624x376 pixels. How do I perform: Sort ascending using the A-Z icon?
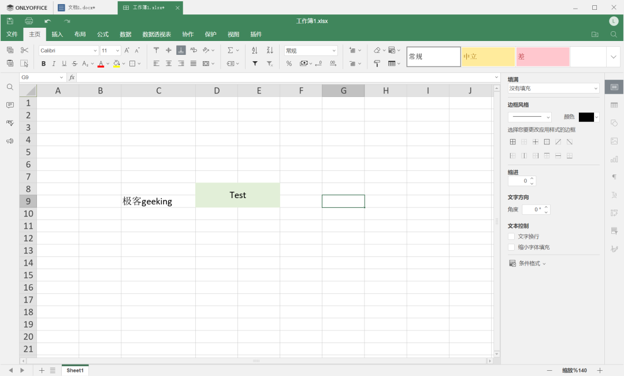255,50
